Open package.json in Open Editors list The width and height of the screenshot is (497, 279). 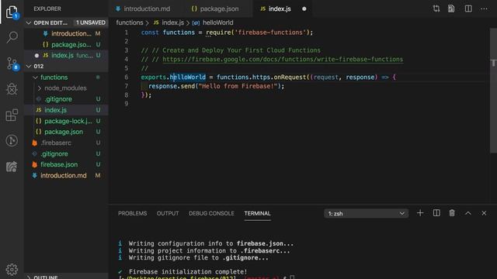coord(67,45)
